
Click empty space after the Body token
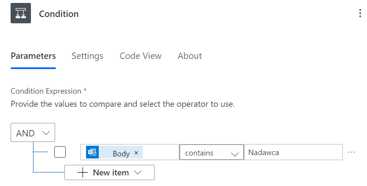(x=161, y=153)
